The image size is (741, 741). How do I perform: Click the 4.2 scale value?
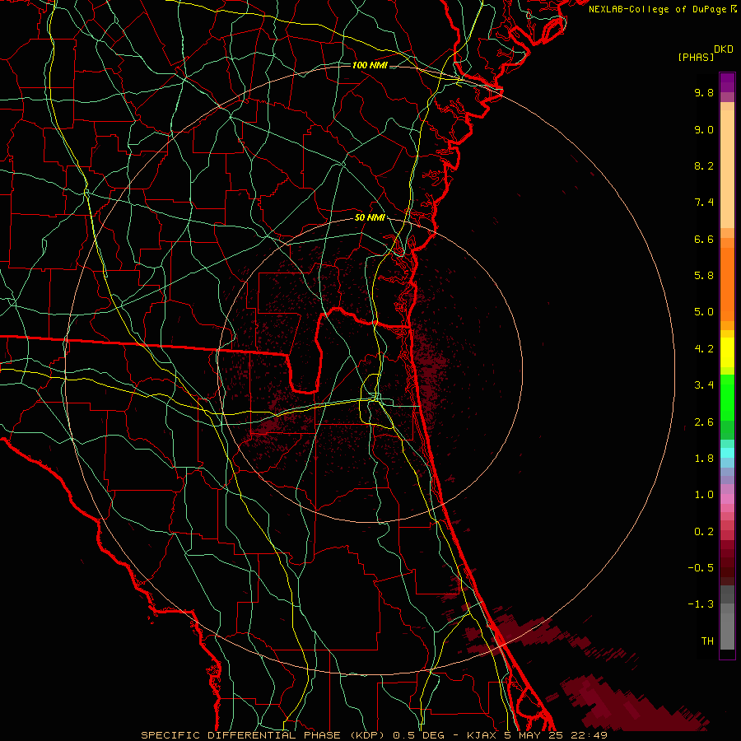point(704,349)
